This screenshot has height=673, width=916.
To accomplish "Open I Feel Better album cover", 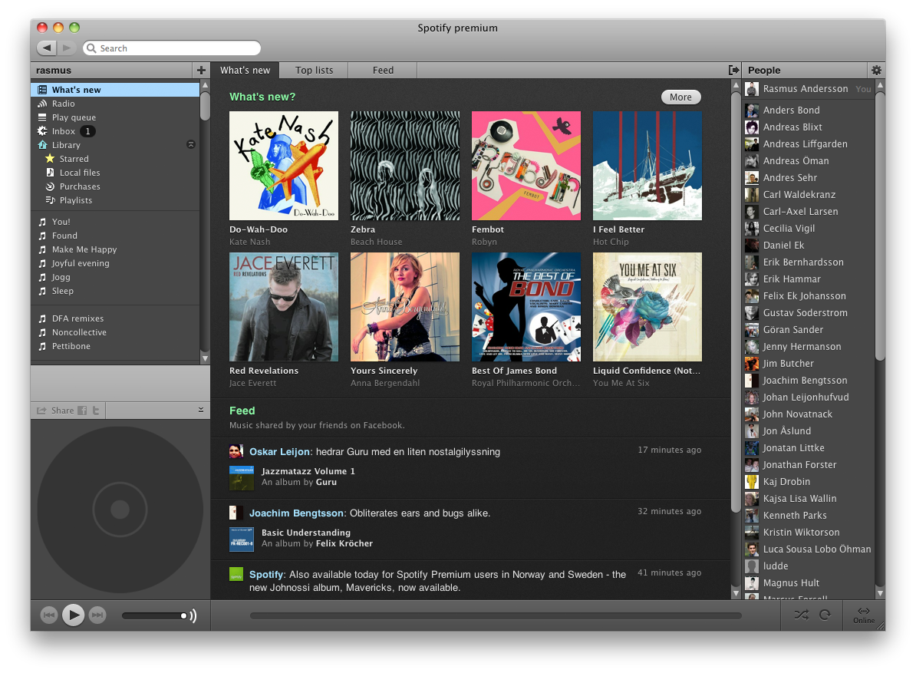I will point(647,166).
